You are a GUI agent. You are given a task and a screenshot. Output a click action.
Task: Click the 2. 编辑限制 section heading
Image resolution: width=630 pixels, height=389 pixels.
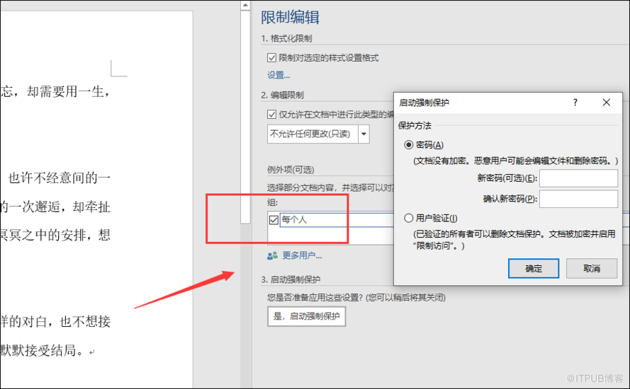(282, 95)
